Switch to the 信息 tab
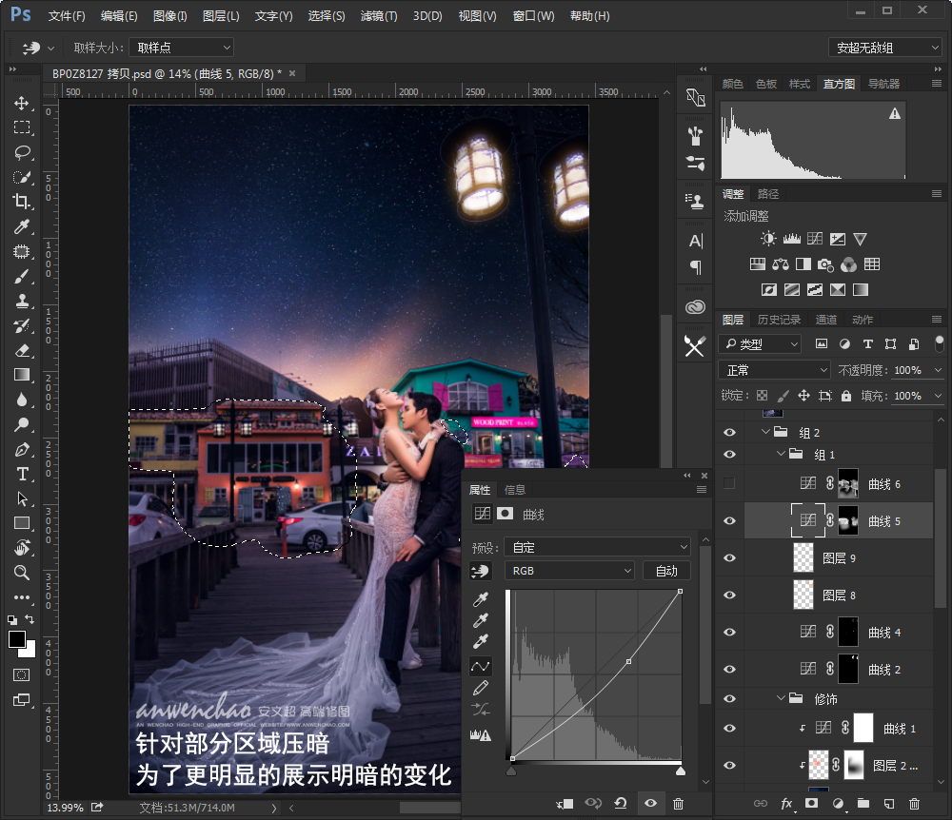Image resolution: width=952 pixels, height=820 pixels. click(x=515, y=490)
